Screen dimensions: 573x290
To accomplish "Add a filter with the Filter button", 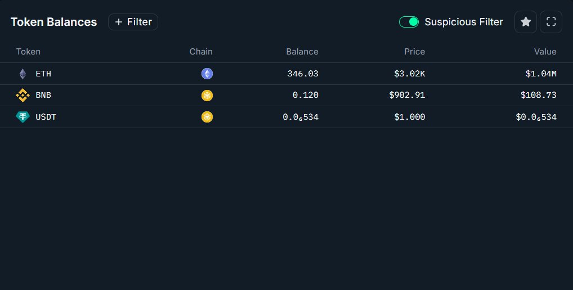I will point(133,22).
